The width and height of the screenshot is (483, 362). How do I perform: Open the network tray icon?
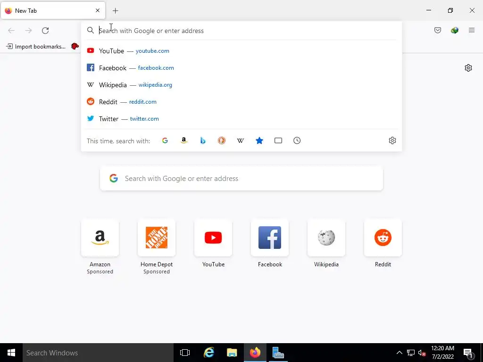[411, 353]
